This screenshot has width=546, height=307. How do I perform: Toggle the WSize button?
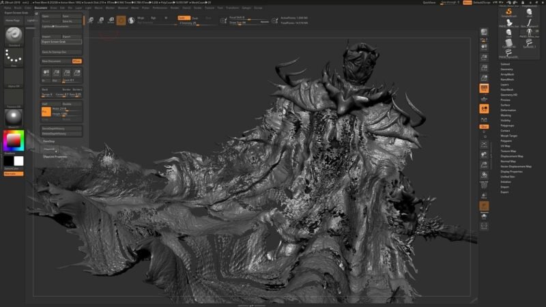pyautogui.click(x=77, y=61)
